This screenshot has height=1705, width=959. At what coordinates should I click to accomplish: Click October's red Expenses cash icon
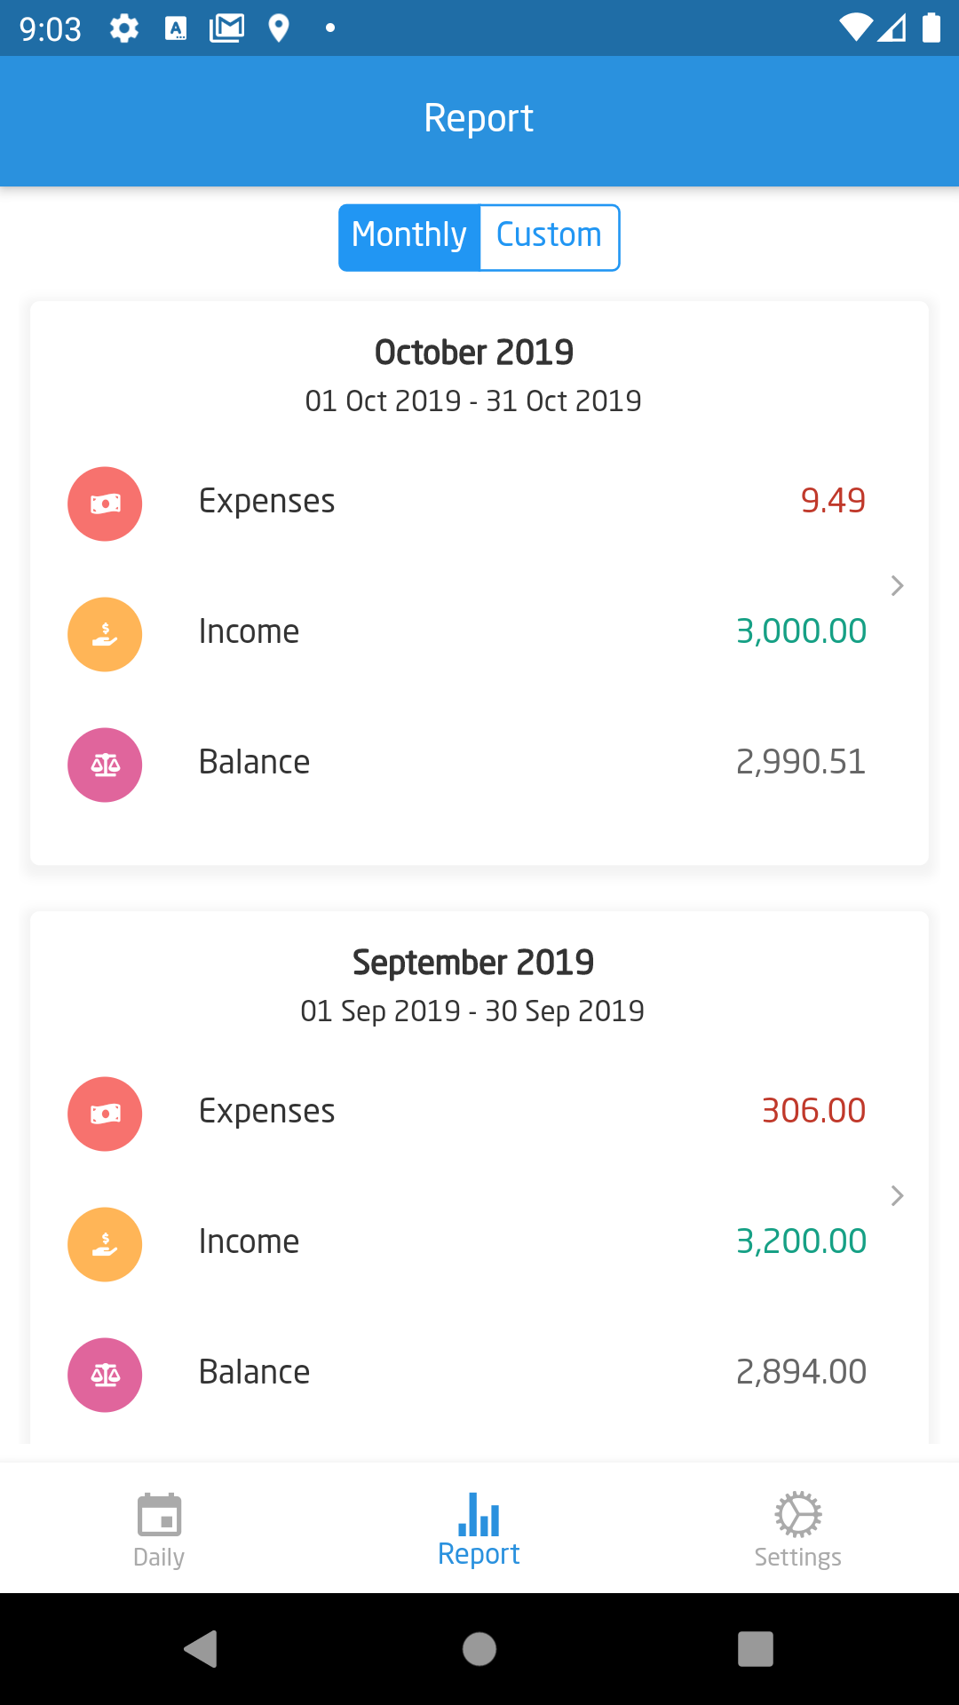105,504
